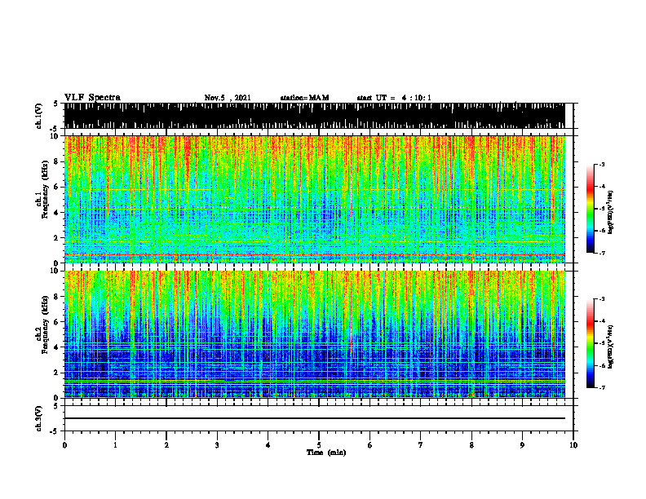The image size is (646, 499).
Task: Click time axis tick label "9"
Action: (x=522, y=445)
